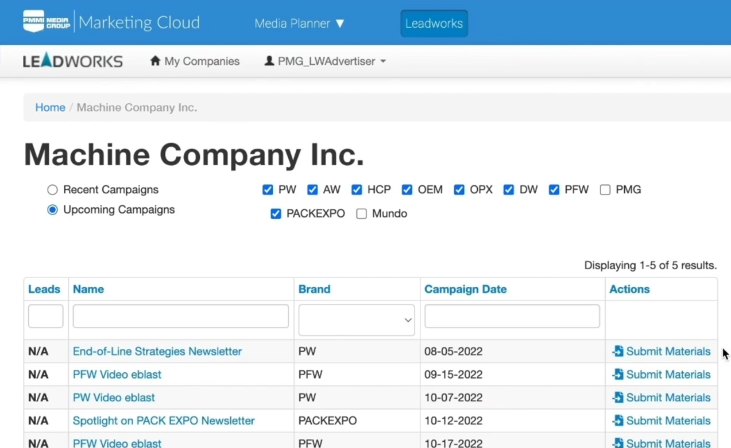The image size is (731, 448).
Task: Click the home icon beside My Companies
Action: [x=155, y=61]
